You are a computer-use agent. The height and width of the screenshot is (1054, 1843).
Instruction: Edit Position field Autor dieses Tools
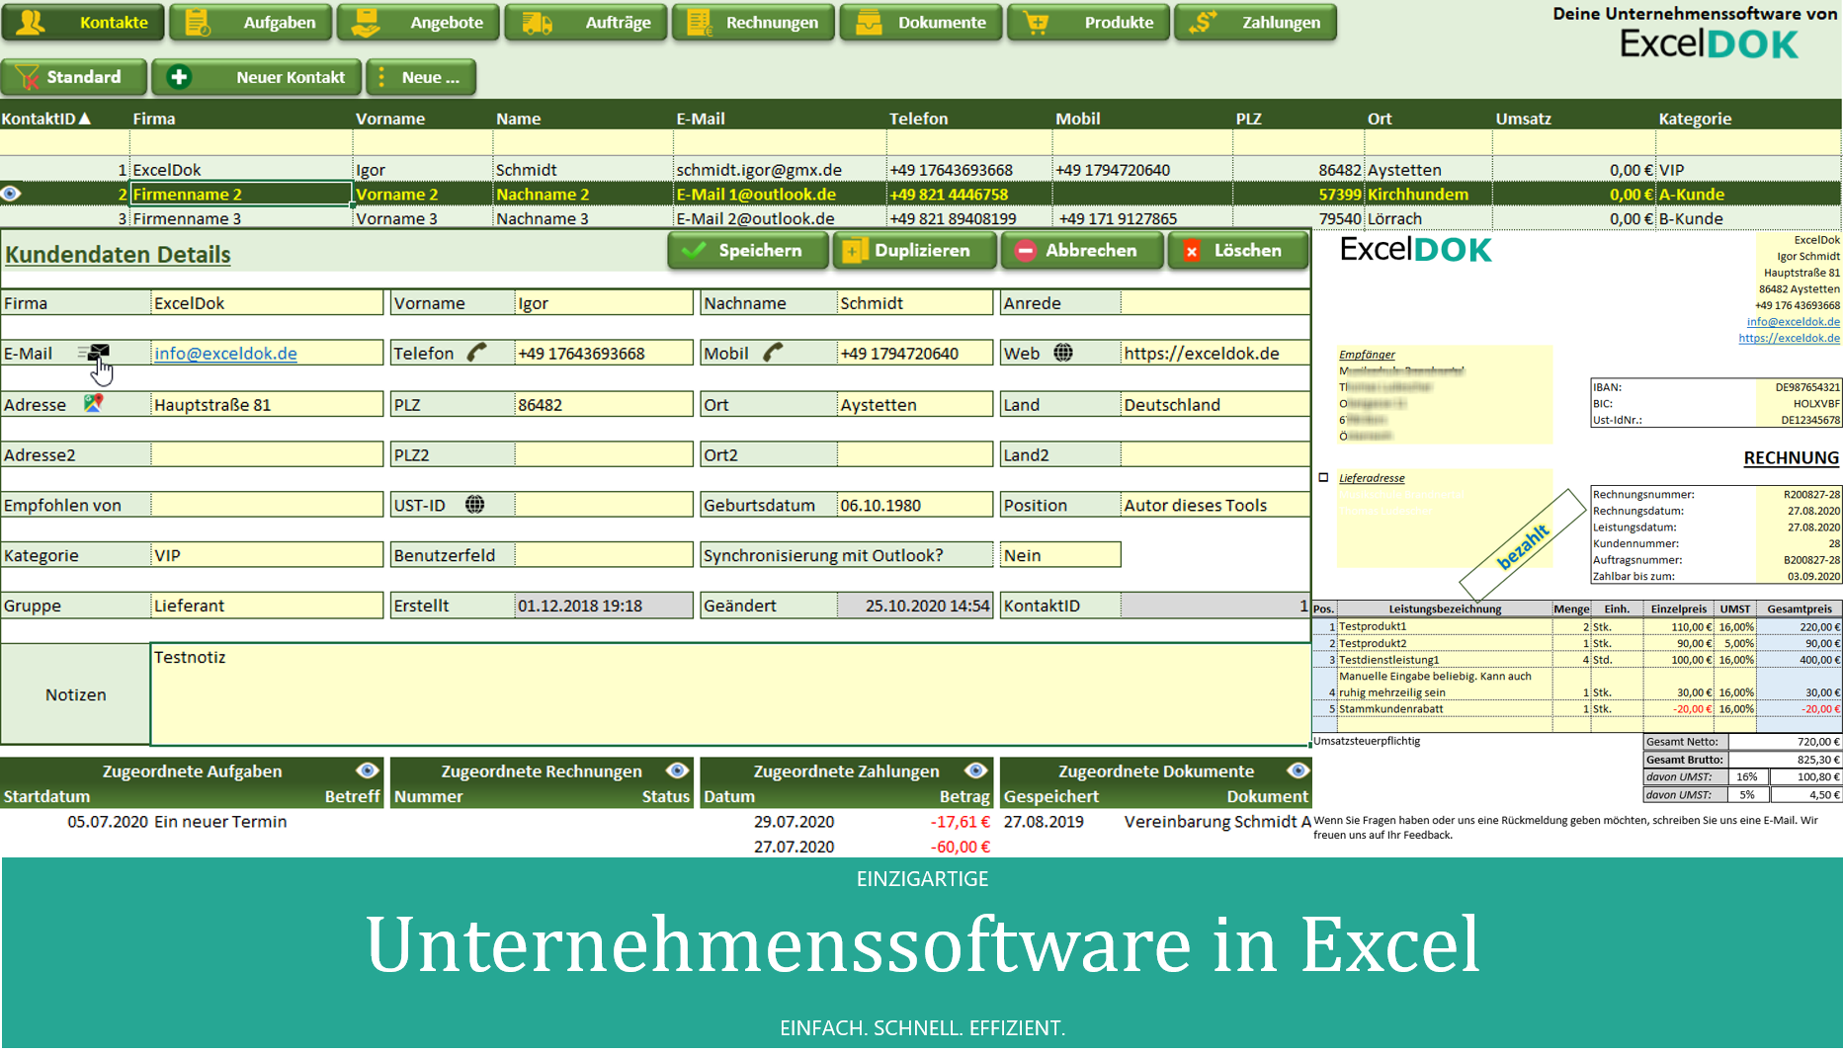[1215, 505]
